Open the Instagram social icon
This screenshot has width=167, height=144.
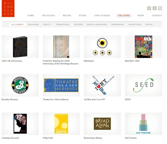[160, 8]
